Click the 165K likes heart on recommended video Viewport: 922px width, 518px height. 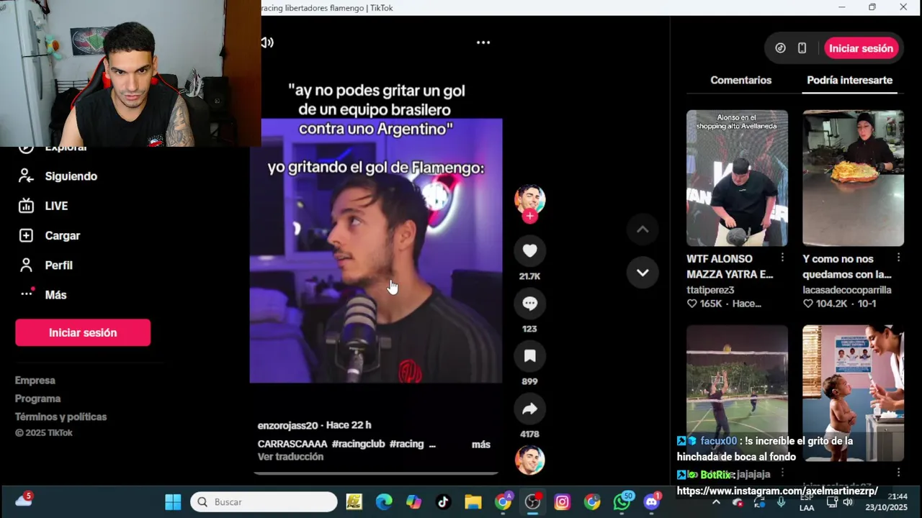pyautogui.click(x=691, y=304)
